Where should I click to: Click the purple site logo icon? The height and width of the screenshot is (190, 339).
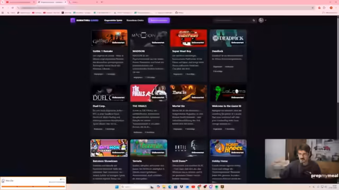73,20
